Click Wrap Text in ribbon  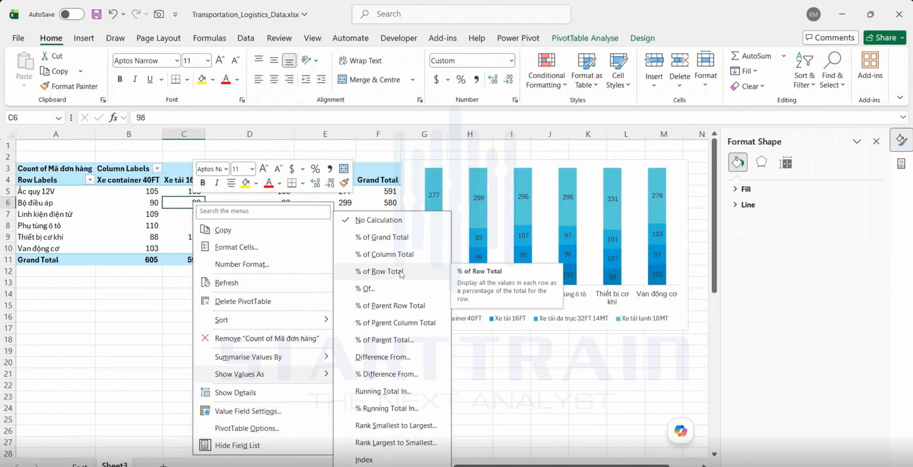point(360,60)
